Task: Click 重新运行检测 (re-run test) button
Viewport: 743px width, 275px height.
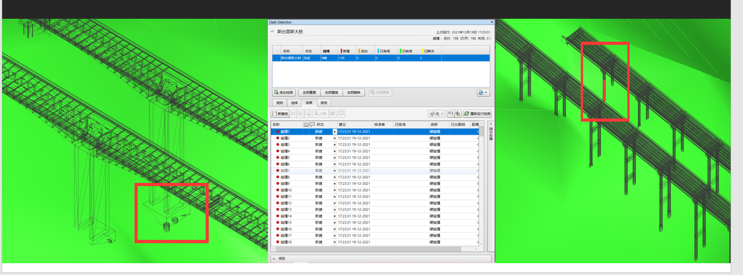Action: (x=477, y=114)
